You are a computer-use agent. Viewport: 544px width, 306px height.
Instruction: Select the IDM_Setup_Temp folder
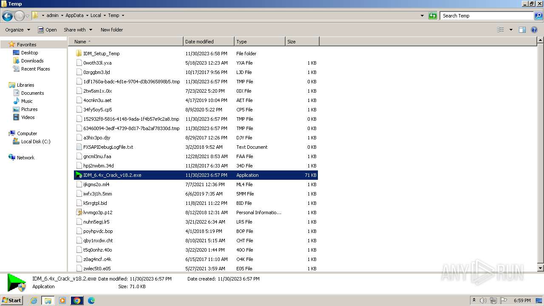101,54
